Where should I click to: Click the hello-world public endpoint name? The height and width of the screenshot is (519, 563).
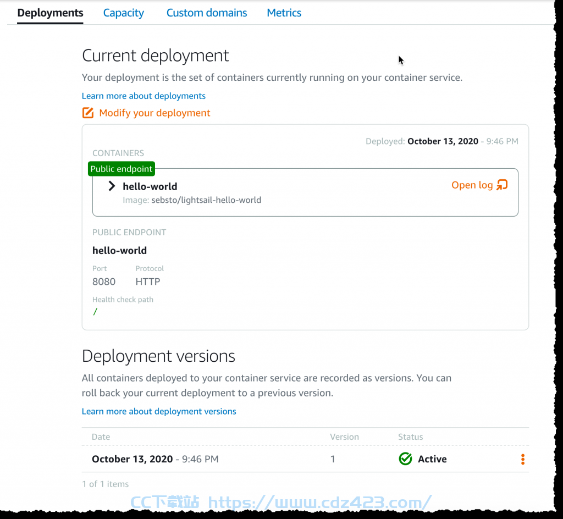119,251
